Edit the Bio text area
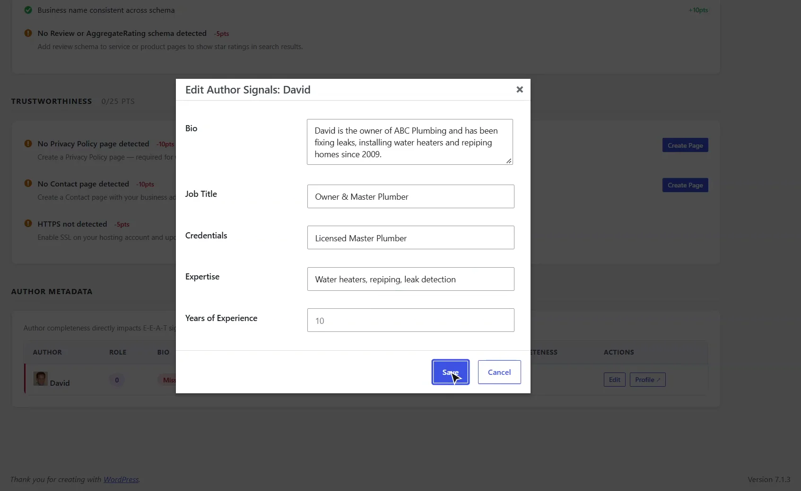Image resolution: width=801 pixels, height=491 pixels. coord(410,142)
